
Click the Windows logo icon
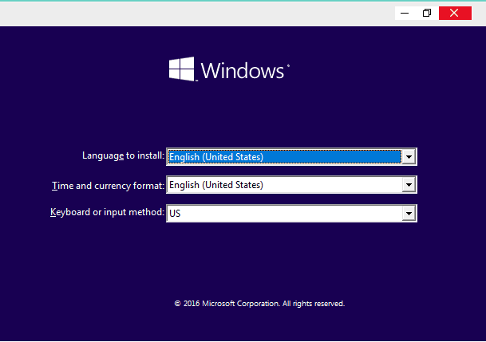pyautogui.click(x=182, y=69)
